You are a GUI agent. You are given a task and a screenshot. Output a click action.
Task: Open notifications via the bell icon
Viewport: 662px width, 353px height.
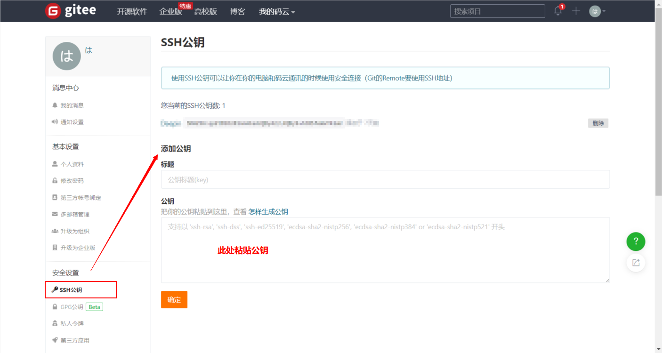pos(557,11)
